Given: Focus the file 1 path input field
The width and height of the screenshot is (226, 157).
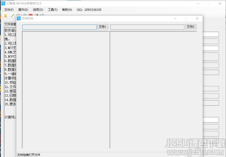Looking at the screenshot, I should (x=60, y=27).
